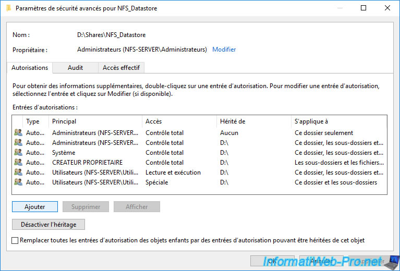
Task: Click the user group icon of the inherited Administrateurs entry
Action: [18, 143]
